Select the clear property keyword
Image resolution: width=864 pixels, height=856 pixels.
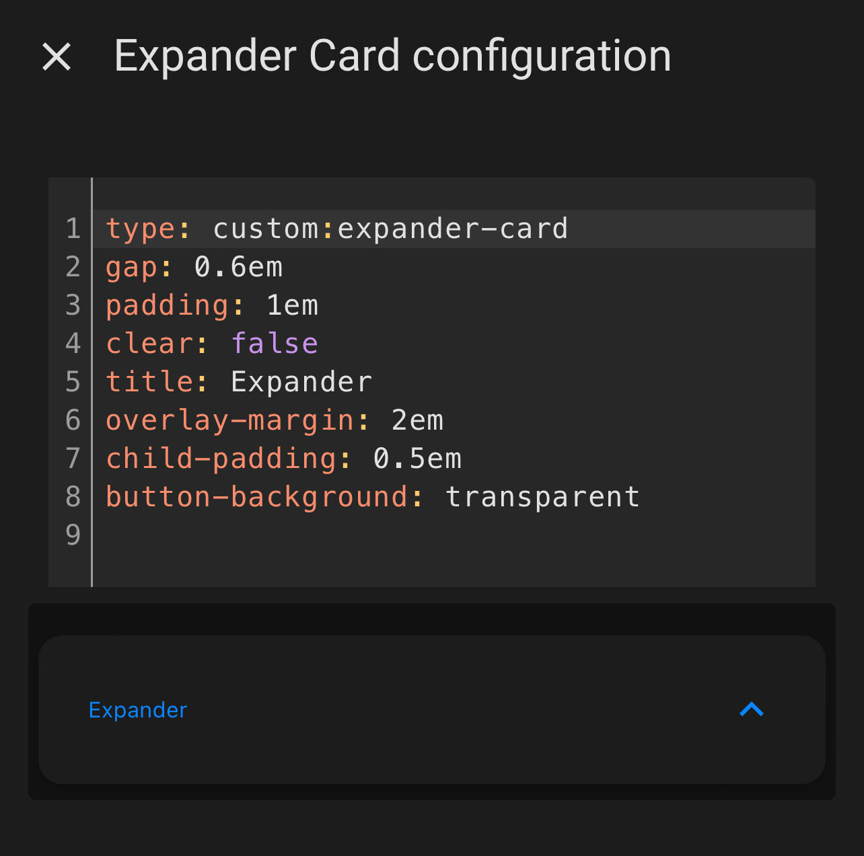149,343
